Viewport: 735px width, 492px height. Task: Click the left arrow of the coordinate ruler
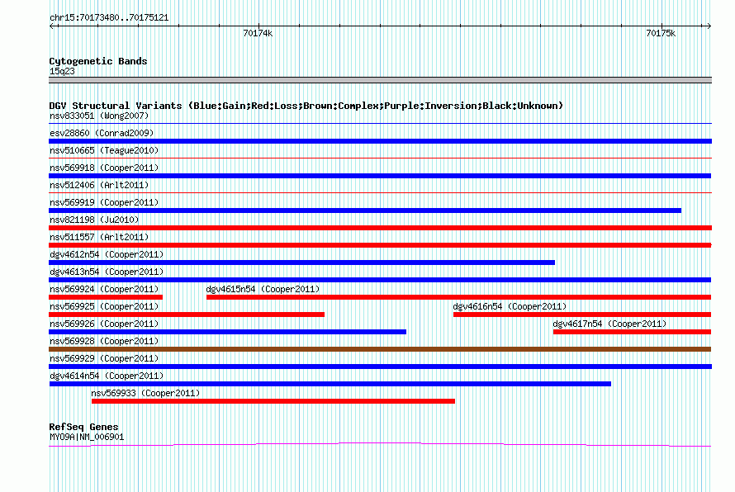52,26
